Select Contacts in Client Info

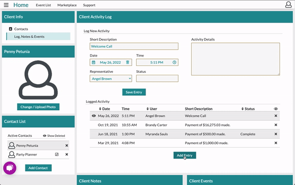[x=21, y=29]
